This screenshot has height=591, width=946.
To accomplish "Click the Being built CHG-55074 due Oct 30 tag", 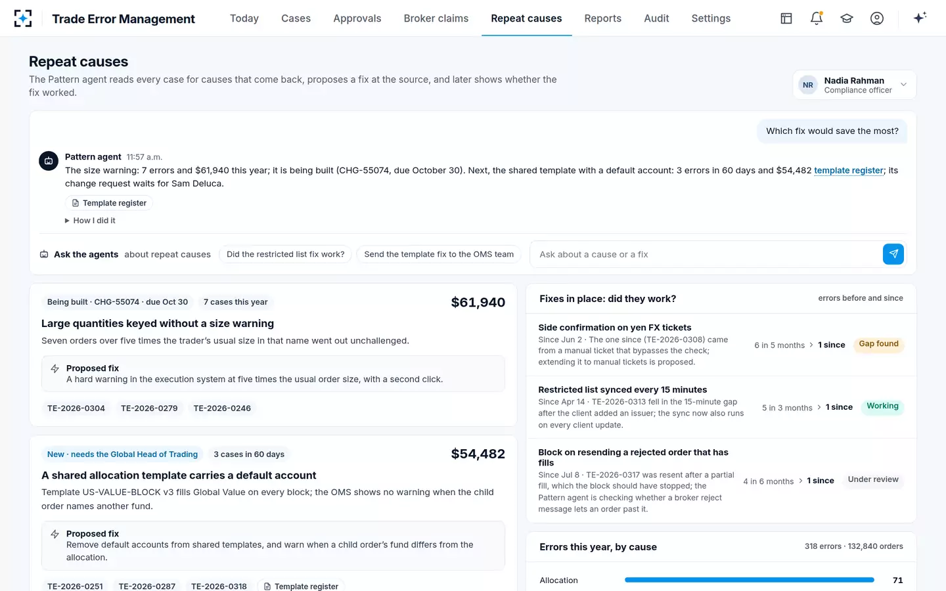I will (x=118, y=302).
